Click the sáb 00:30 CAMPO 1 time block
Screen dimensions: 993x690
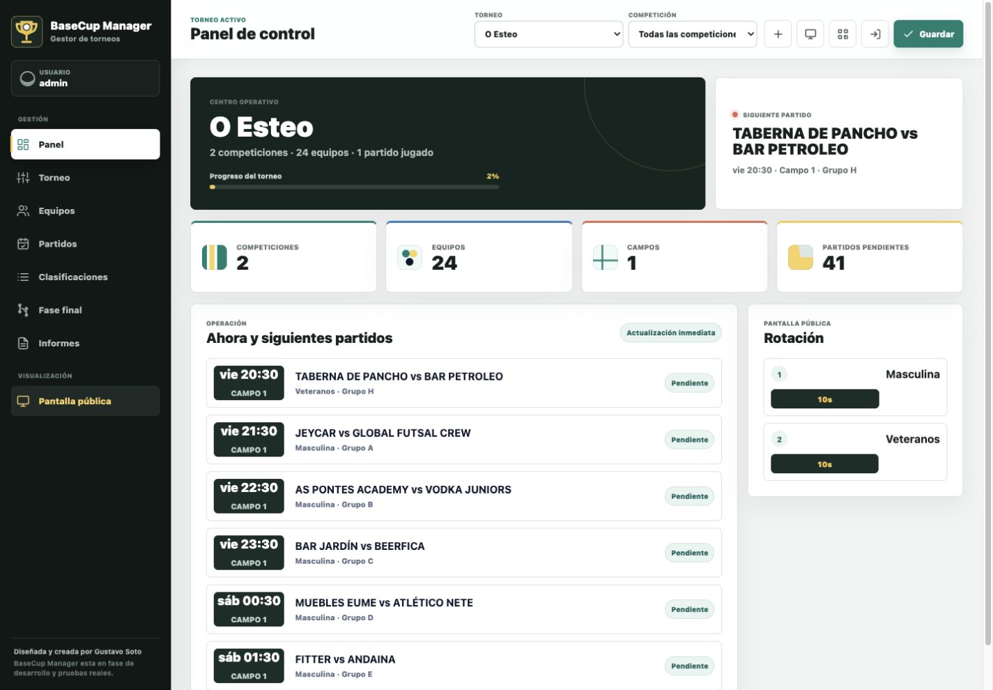tap(249, 609)
